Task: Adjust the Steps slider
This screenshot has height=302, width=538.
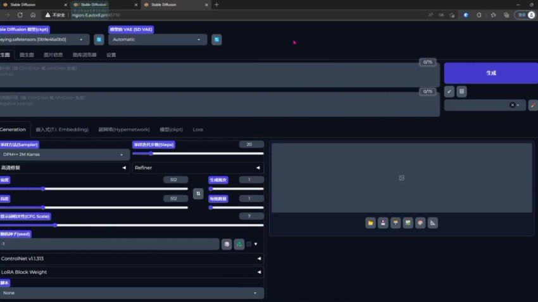Action: [x=198, y=154]
